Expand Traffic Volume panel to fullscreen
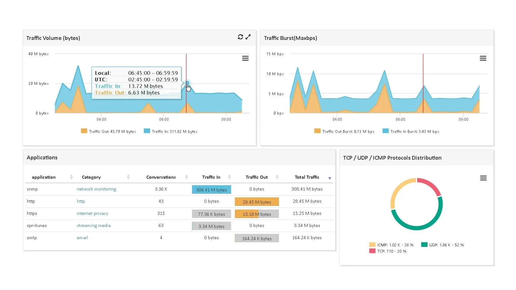516x290 pixels. tap(248, 37)
